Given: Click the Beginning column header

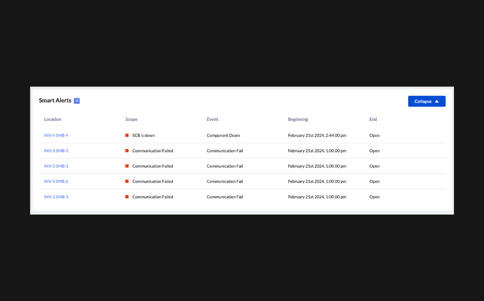Looking at the screenshot, I should (x=298, y=119).
